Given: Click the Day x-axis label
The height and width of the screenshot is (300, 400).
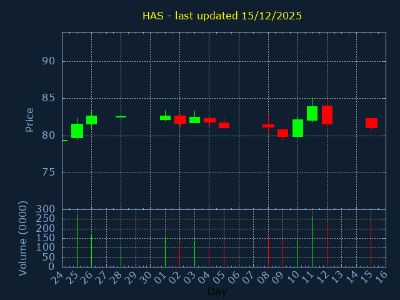Looking at the screenshot, I should point(217,291).
